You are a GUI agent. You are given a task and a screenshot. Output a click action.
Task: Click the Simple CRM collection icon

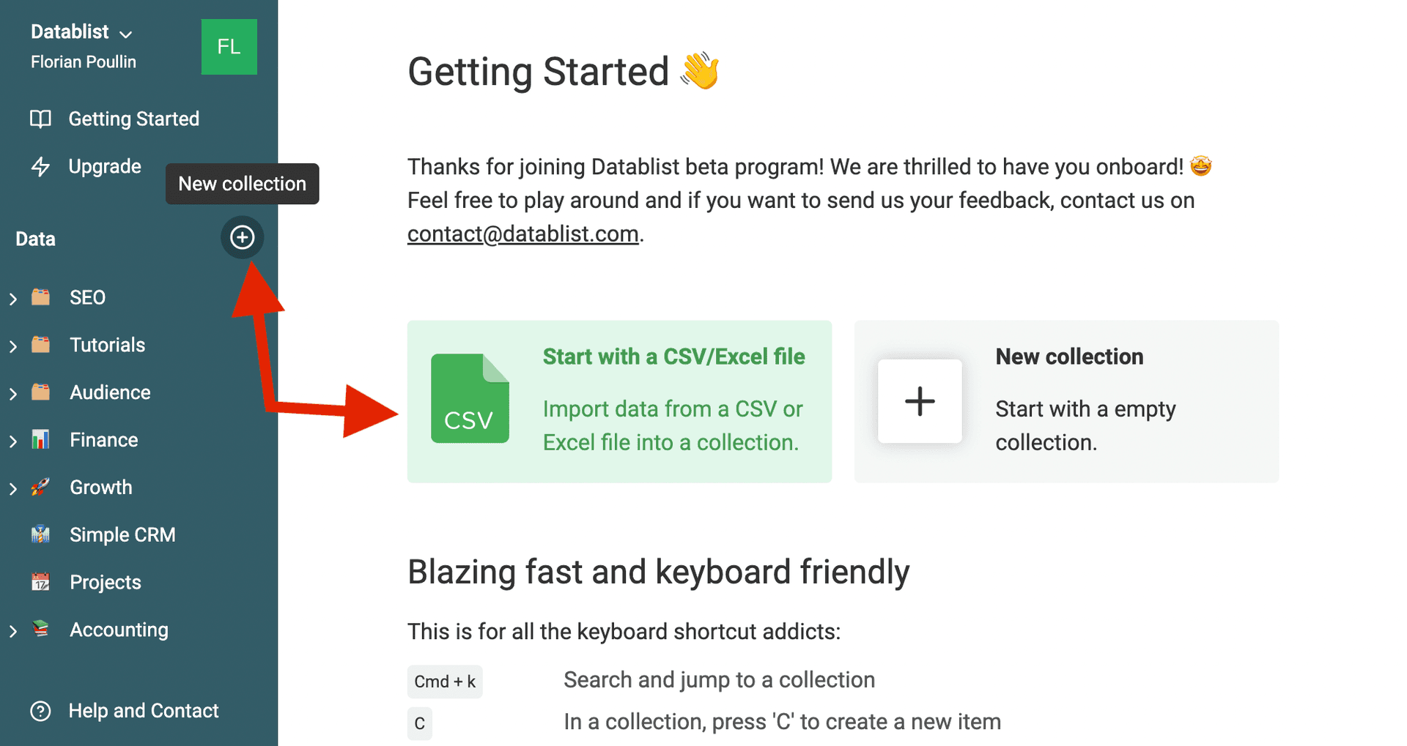(40, 535)
